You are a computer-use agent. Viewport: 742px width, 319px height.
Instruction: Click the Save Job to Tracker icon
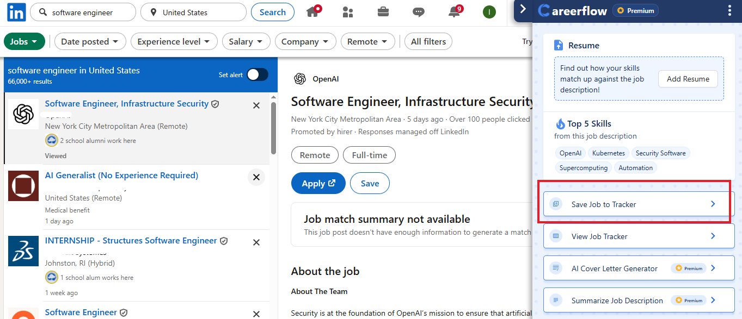(556, 204)
